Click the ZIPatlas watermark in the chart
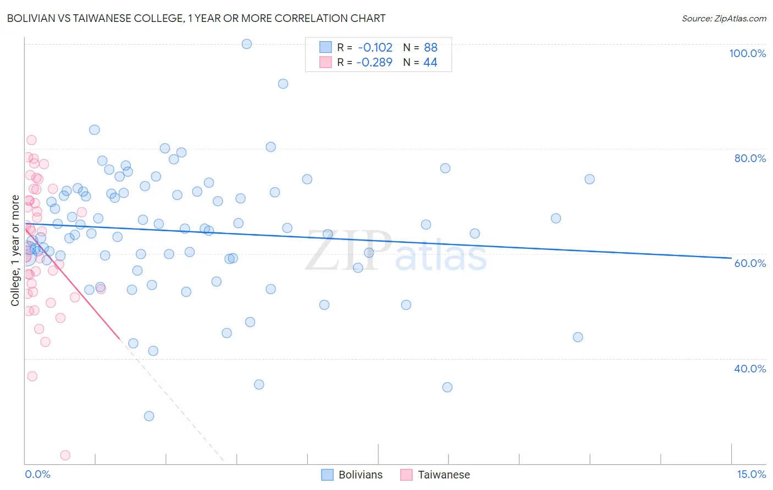 396,252
